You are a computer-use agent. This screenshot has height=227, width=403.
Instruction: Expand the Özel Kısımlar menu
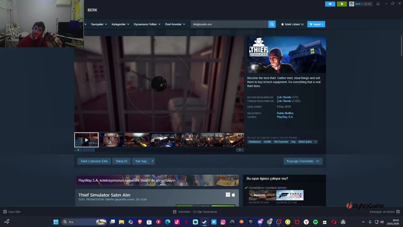pos(175,24)
